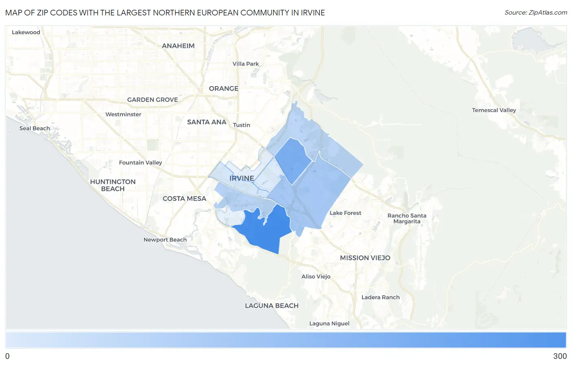The height and width of the screenshot is (365, 572).
Task: Click the color gradient legend bar
Action: click(x=286, y=340)
